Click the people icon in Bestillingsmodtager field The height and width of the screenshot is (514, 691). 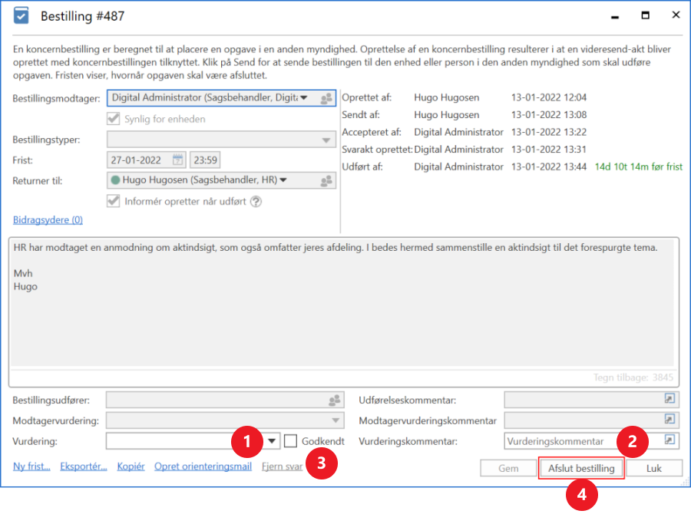coord(326,98)
